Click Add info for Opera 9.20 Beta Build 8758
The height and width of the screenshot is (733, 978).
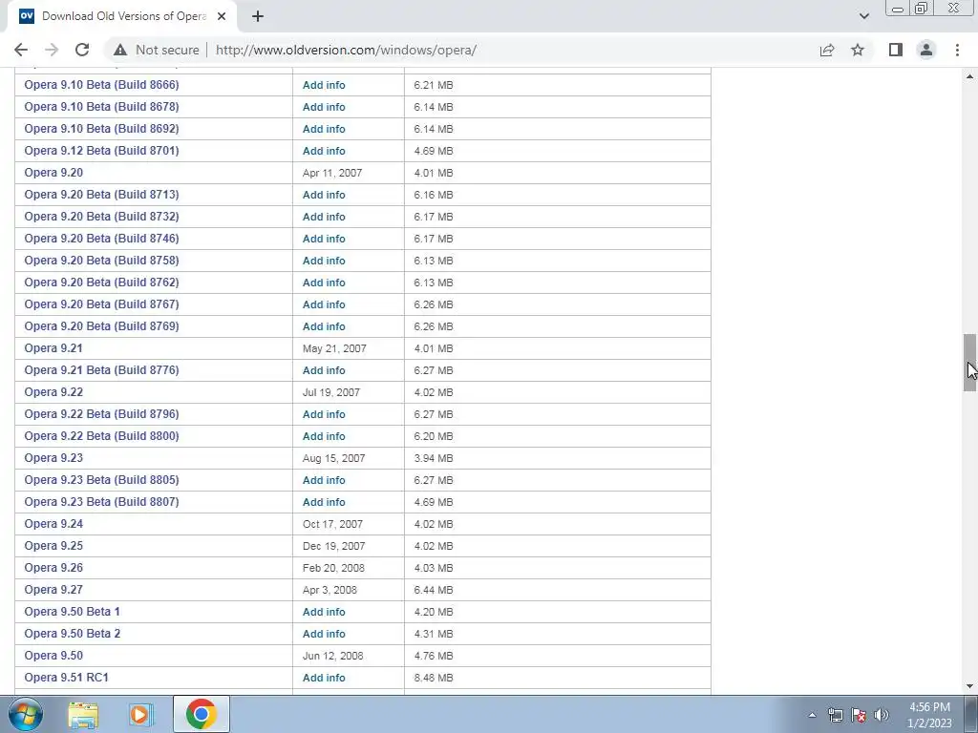(x=324, y=261)
